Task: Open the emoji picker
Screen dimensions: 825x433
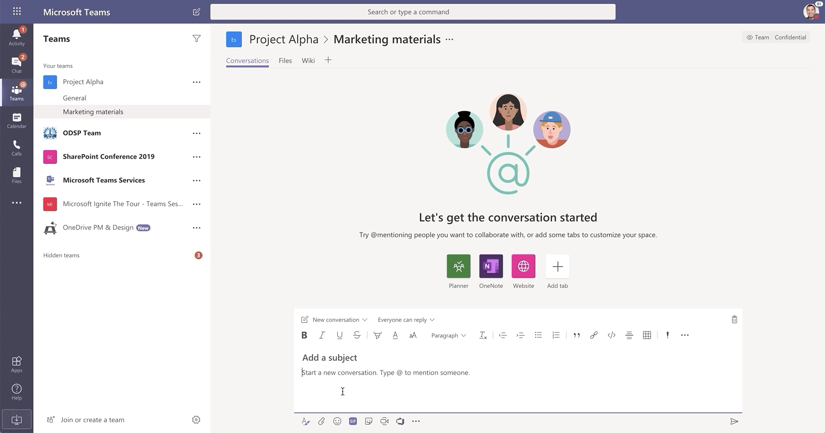Action: (337, 421)
